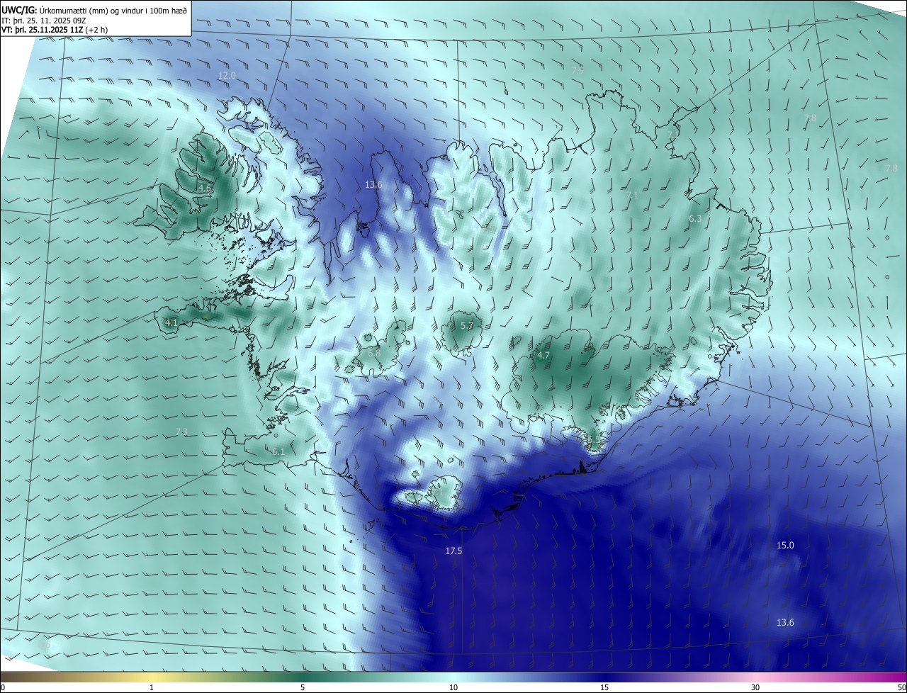
Task: Click the 5.7 label on the central glacier
Action: (x=467, y=326)
